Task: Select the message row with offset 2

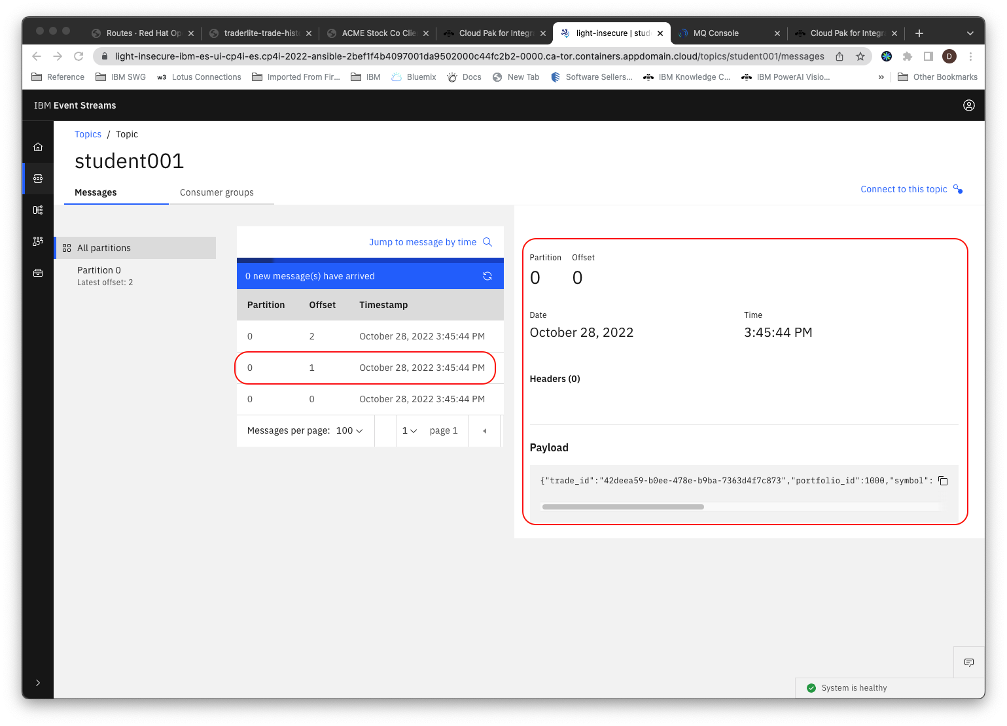Action: point(370,336)
